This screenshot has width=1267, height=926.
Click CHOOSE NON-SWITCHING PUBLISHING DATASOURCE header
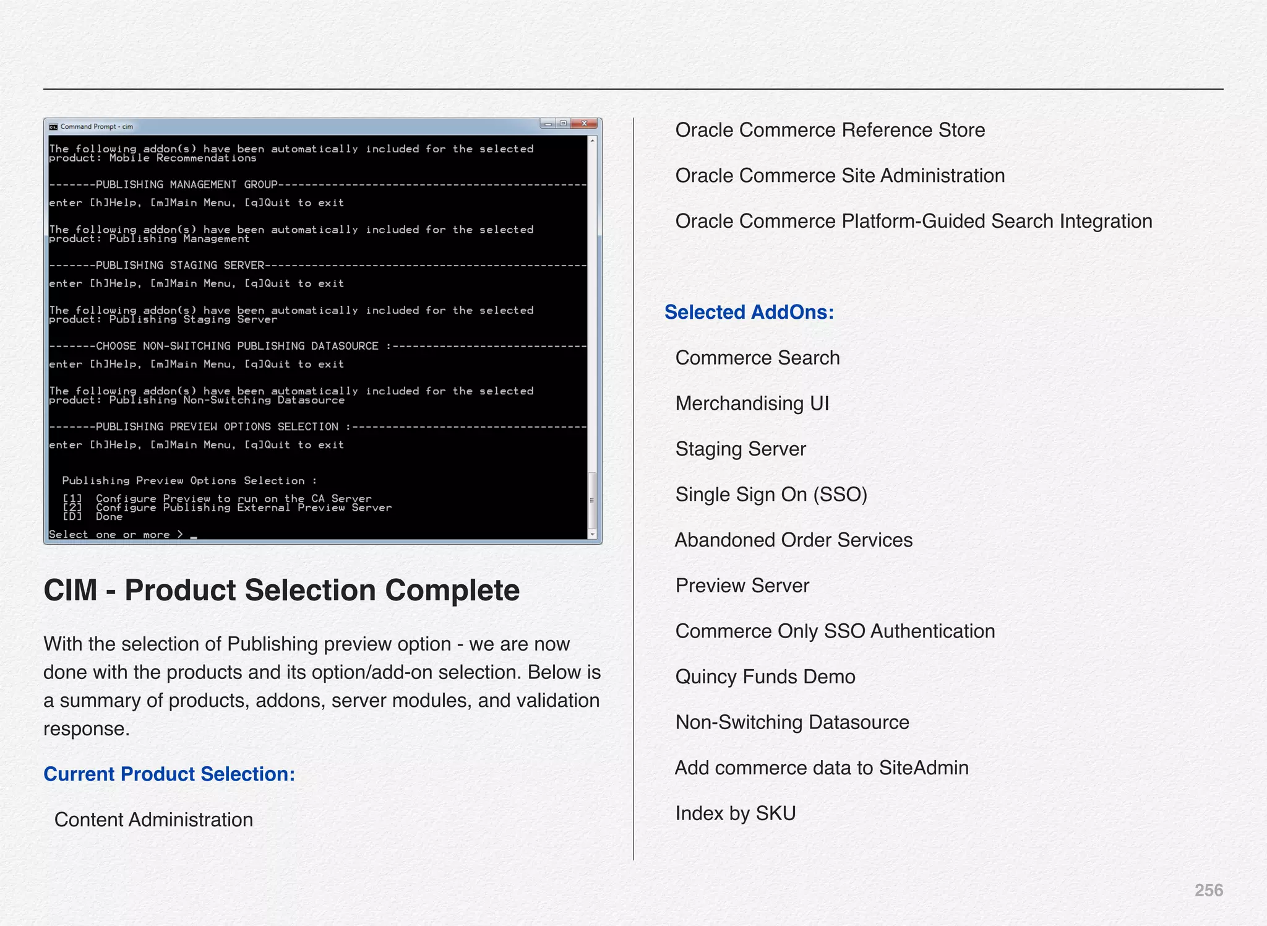click(x=317, y=346)
